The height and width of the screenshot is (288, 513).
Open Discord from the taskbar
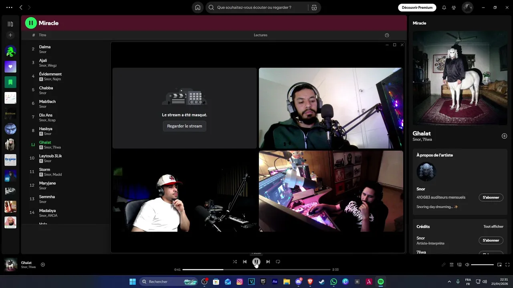point(299,282)
